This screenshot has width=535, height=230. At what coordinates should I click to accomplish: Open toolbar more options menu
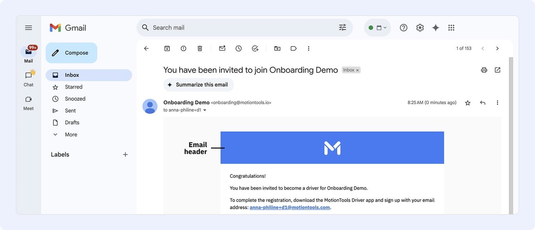309,48
